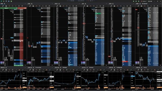
Task: Click the link icon in LSNG order book toolbar
Action: 30,6
